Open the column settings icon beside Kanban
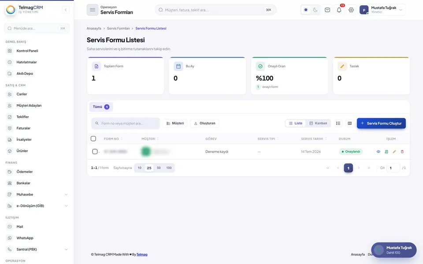 tap(349, 123)
